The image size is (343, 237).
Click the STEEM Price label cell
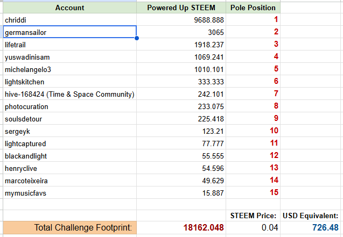coord(253,216)
